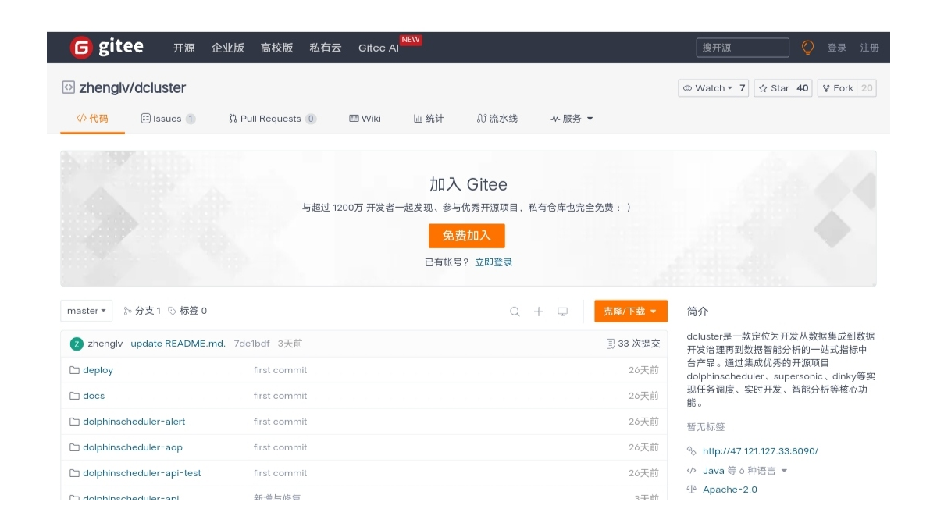Open the 开源 menu in the header
Image resolution: width=937 pixels, height=527 pixels.
(x=184, y=48)
